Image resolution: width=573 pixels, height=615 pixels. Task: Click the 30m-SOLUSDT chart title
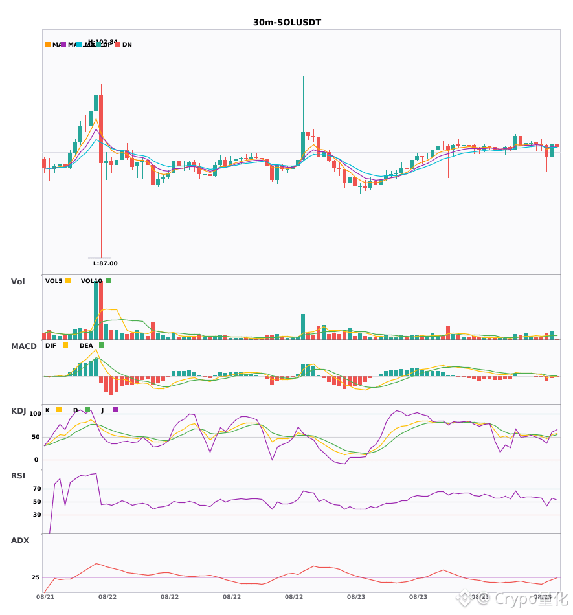(287, 23)
